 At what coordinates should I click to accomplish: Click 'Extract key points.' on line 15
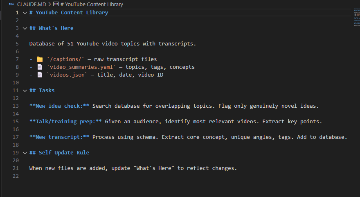point(292,122)
